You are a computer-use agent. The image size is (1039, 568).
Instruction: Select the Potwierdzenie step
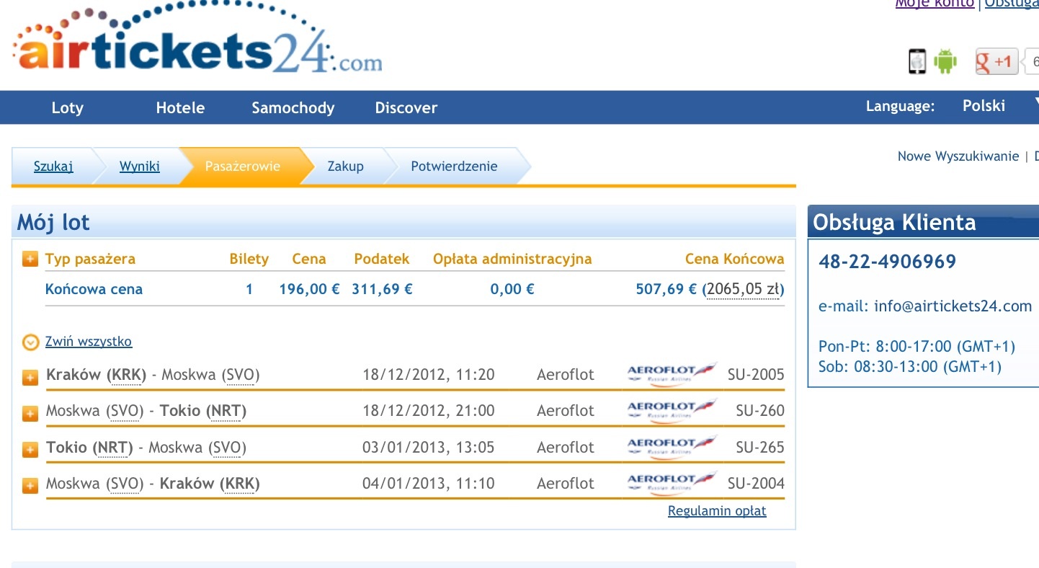pos(454,167)
